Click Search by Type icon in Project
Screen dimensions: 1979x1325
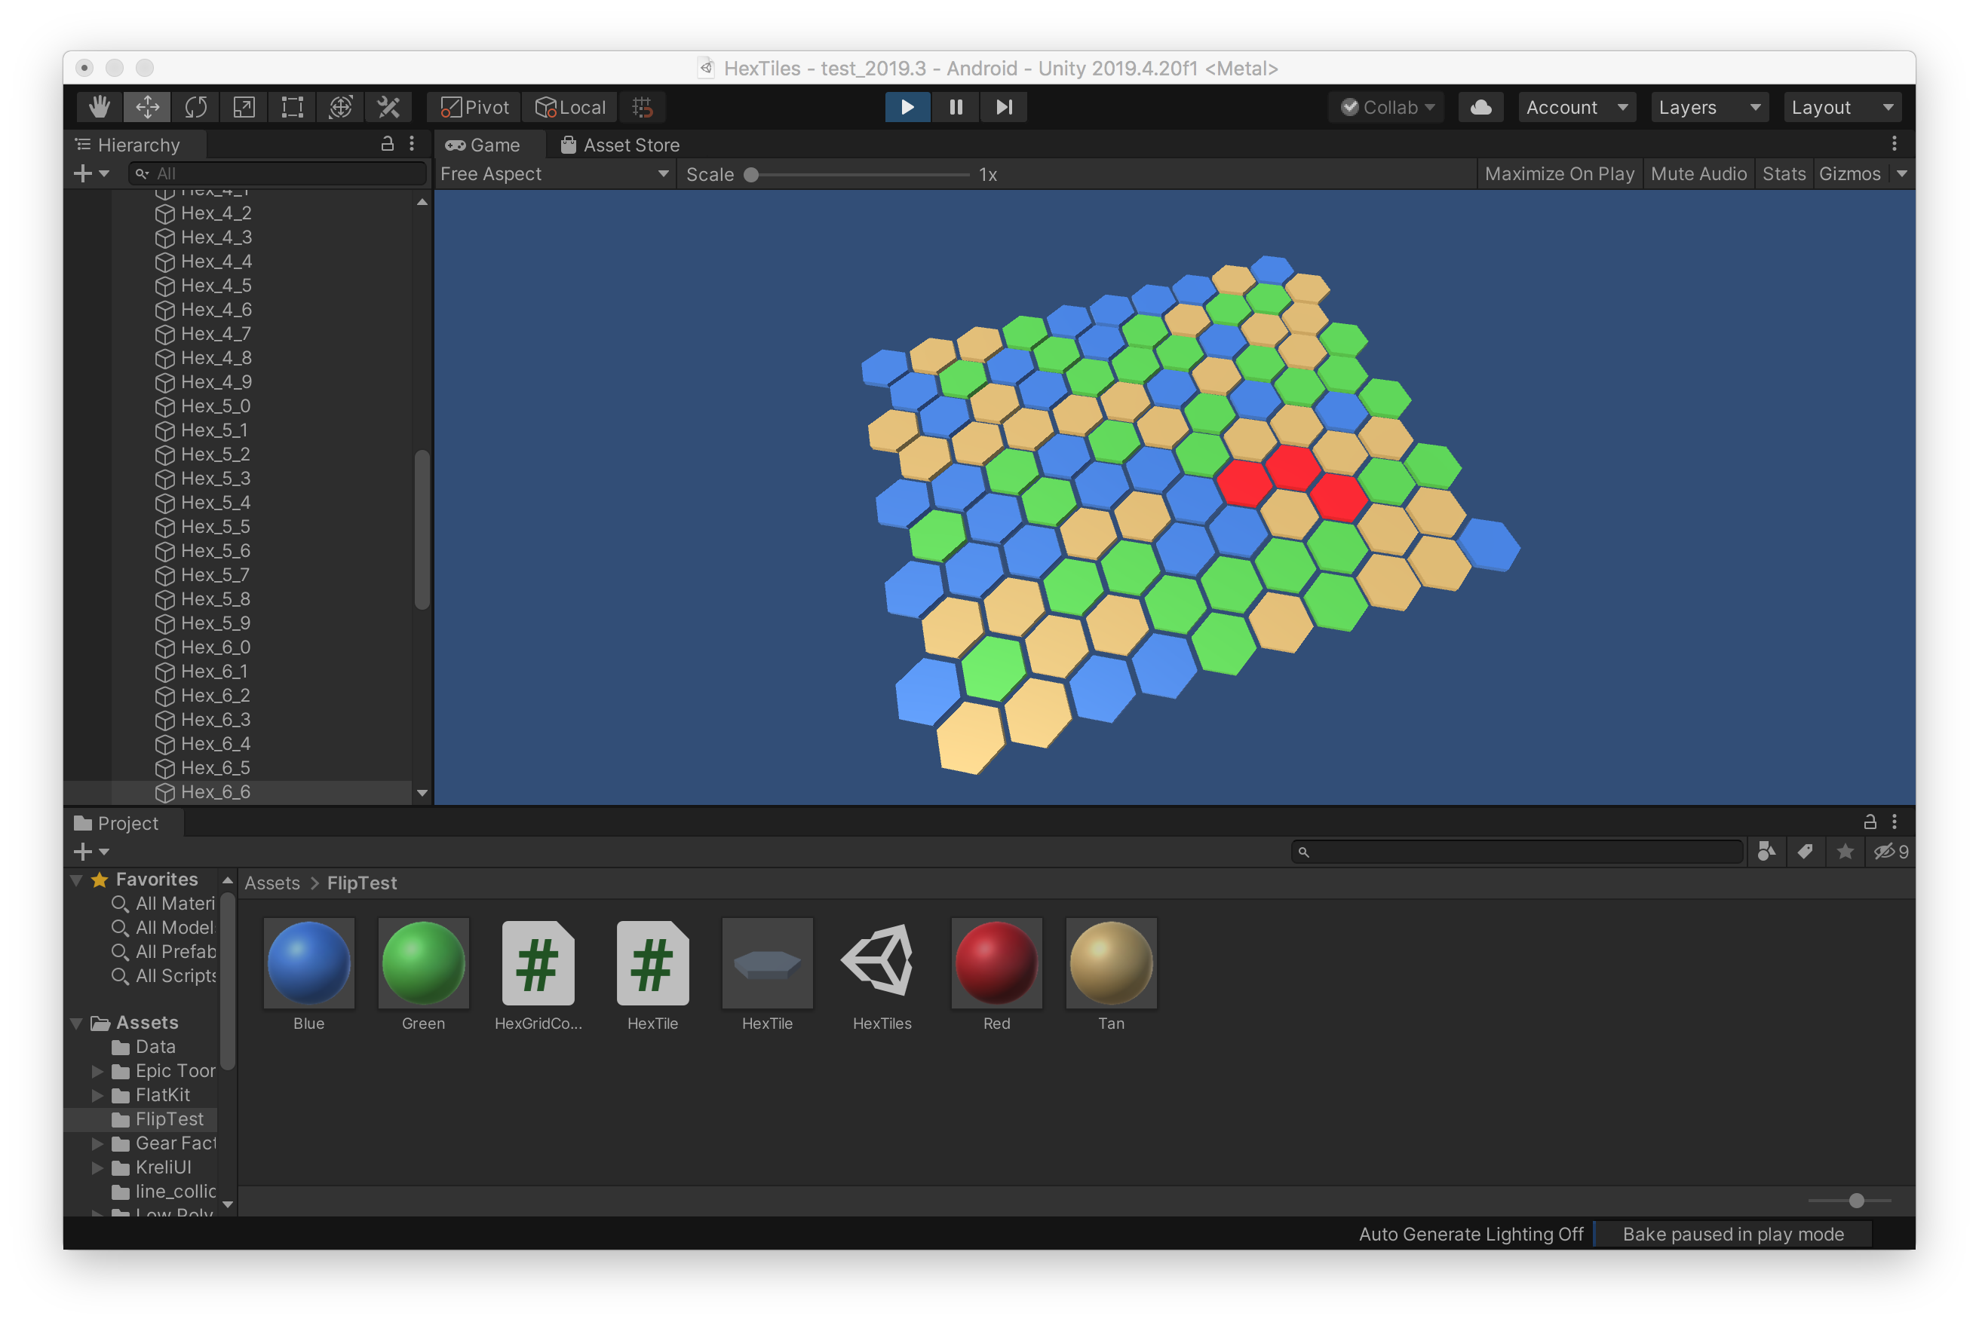[1766, 851]
